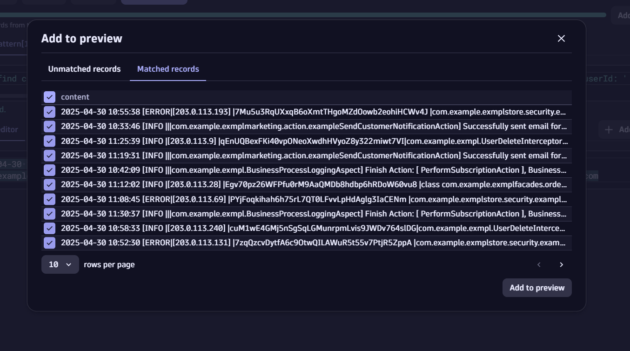Select the Matched records tab

(168, 69)
